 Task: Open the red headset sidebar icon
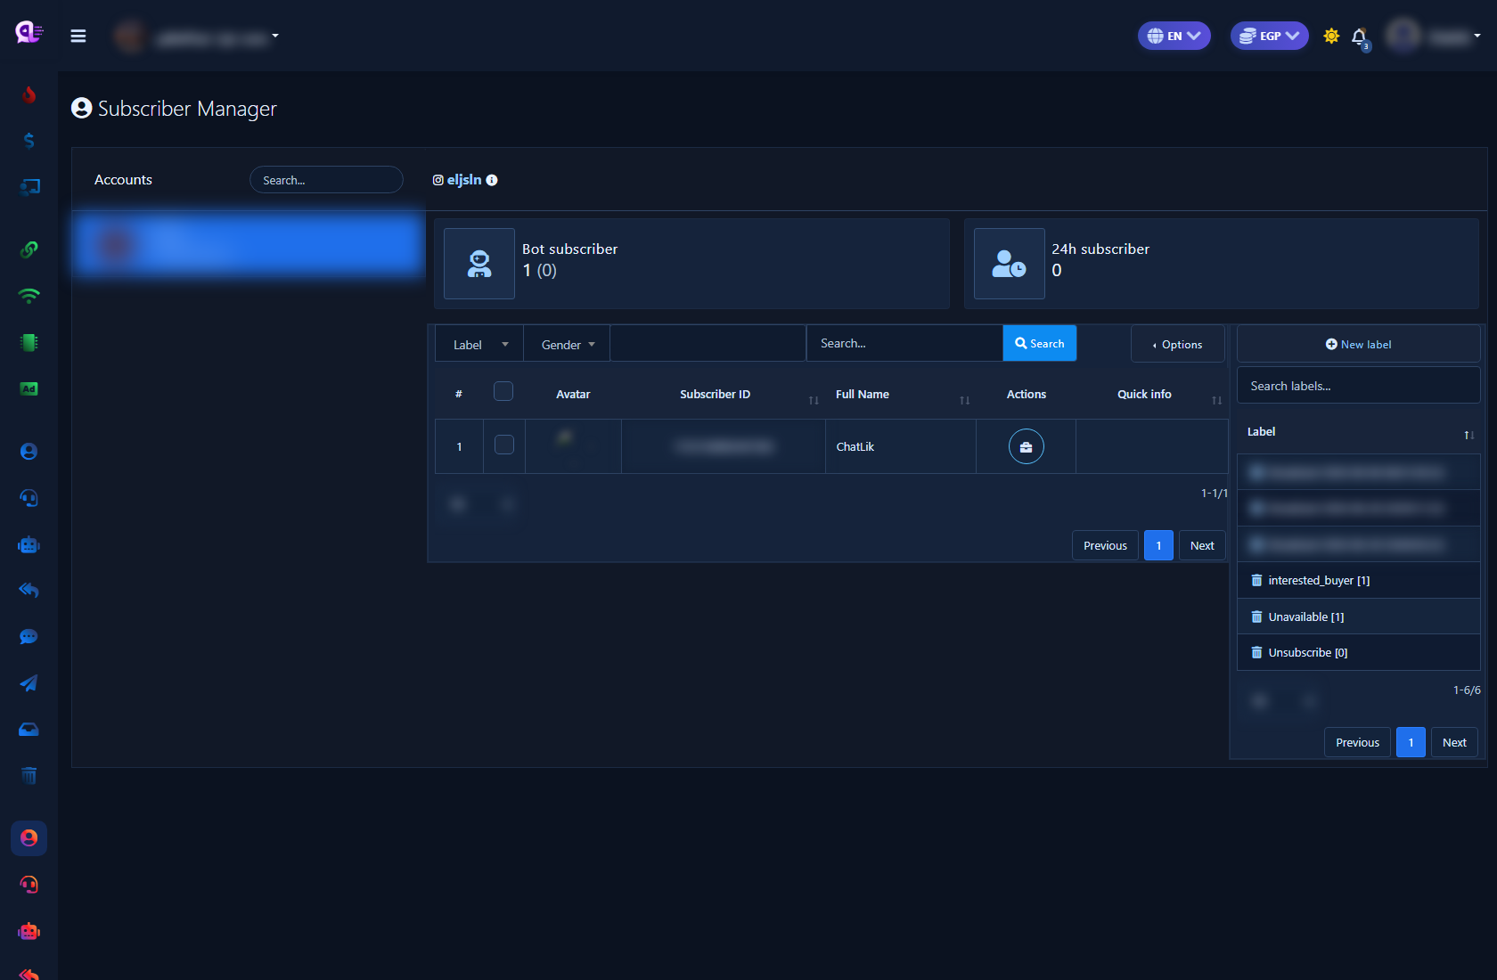(x=29, y=885)
